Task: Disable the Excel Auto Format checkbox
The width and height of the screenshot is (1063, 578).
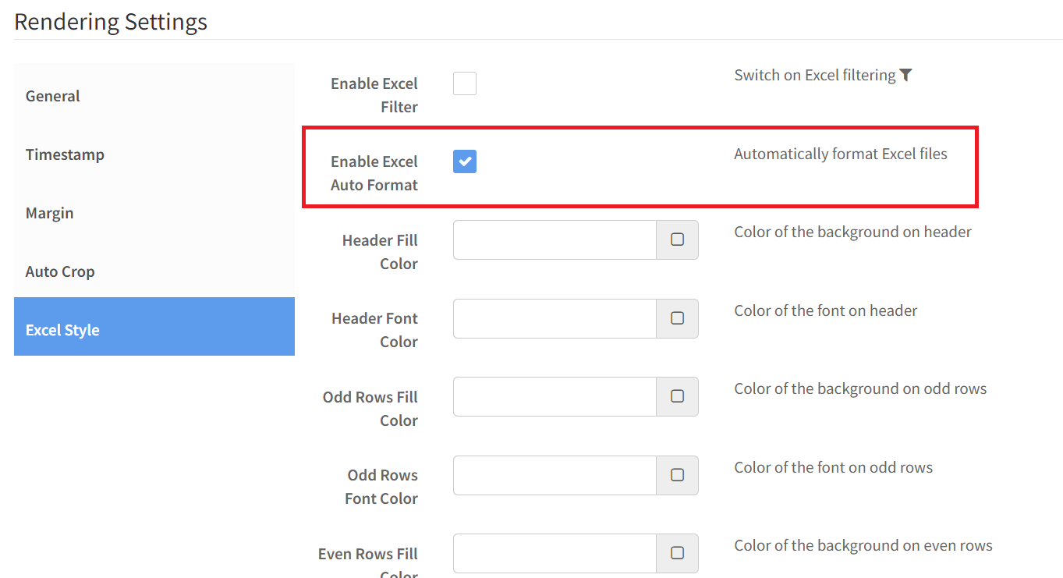Action: pyautogui.click(x=464, y=161)
